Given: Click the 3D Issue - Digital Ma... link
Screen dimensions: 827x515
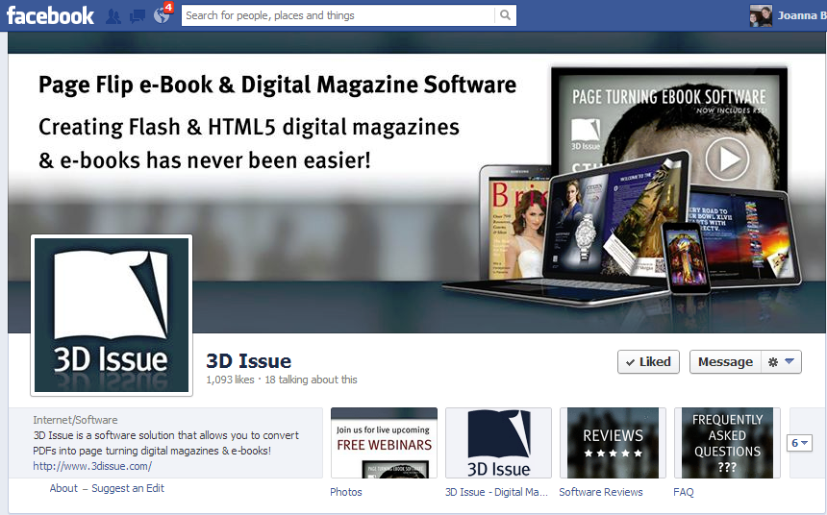Looking at the screenshot, I should 496,492.
